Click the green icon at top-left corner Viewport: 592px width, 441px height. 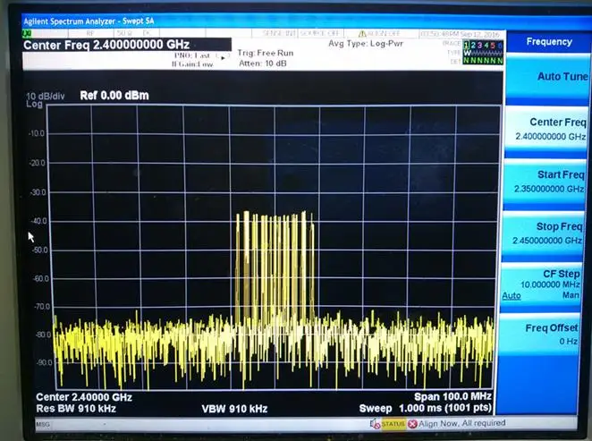pos(27,34)
